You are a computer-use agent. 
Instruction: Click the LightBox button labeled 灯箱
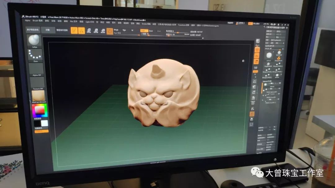click(48, 30)
